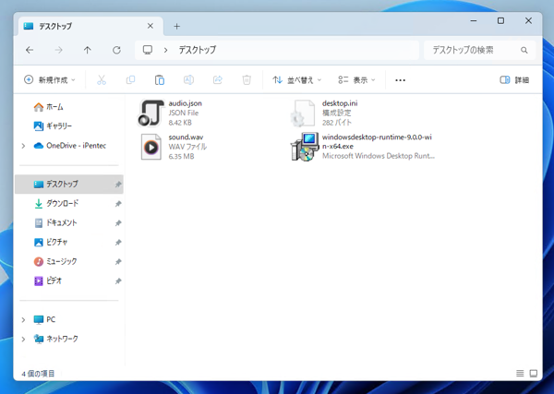Maximize the Explorer window

[x=500, y=21]
